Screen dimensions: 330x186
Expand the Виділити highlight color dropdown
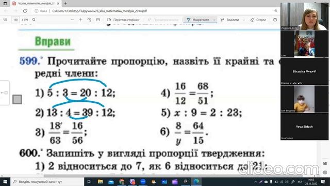click(244, 20)
